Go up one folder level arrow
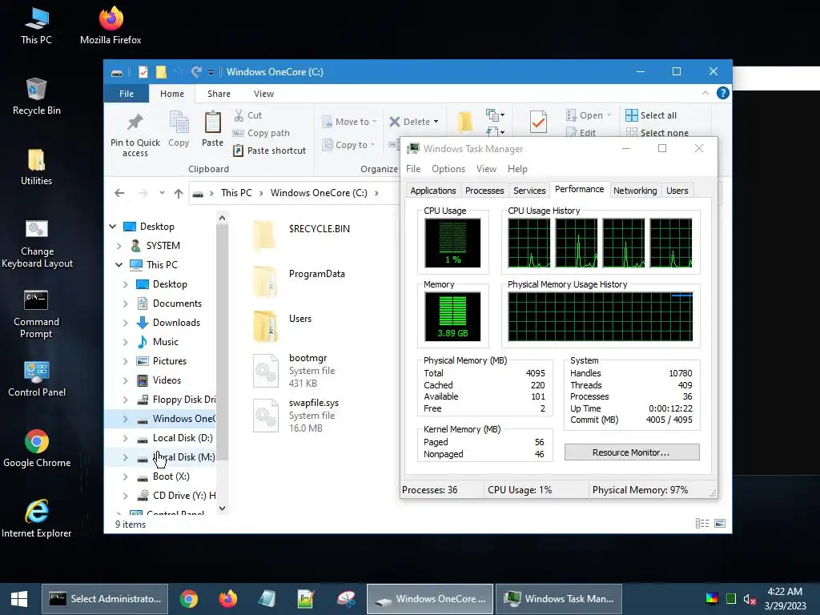The width and height of the screenshot is (820, 615). [x=179, y=194]
